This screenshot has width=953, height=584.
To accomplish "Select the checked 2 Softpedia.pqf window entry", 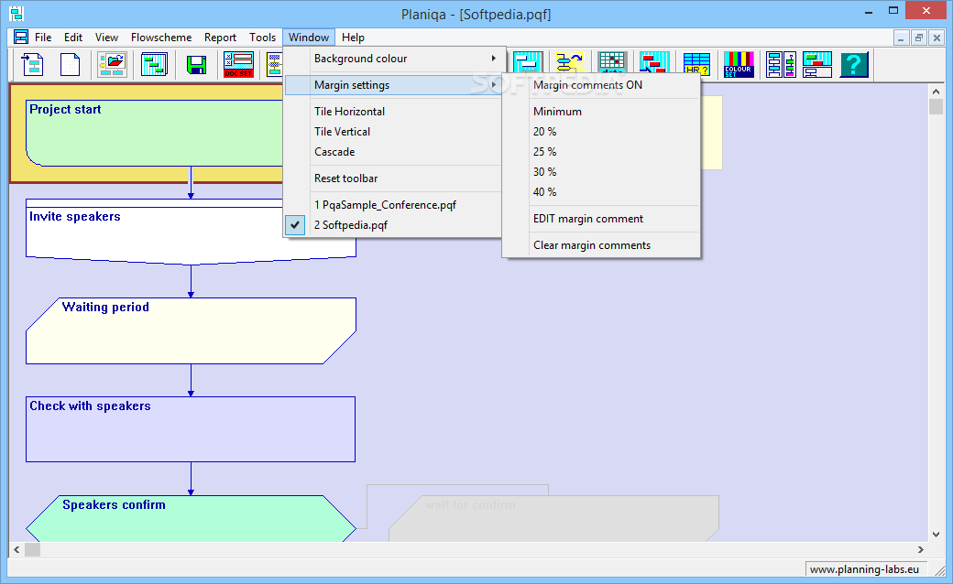I will pos(392,225).
